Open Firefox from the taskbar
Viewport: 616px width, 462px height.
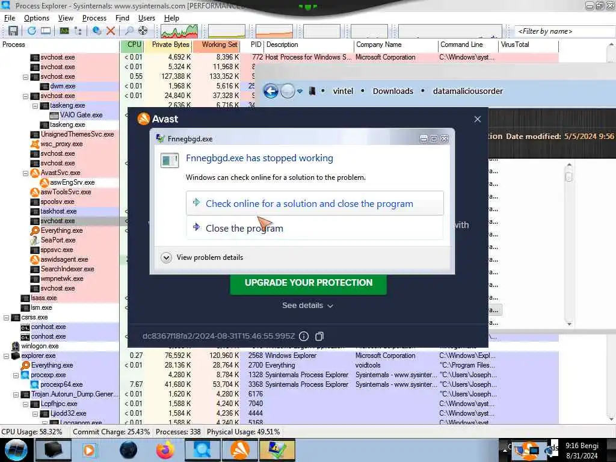(165, 450)
